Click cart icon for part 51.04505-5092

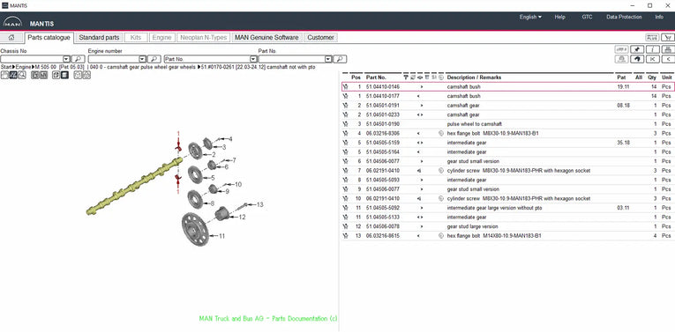tap(345, 208)
